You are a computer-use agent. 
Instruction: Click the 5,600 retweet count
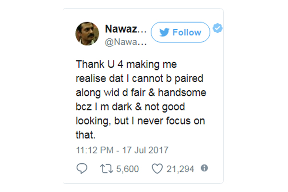pos(128,169)
